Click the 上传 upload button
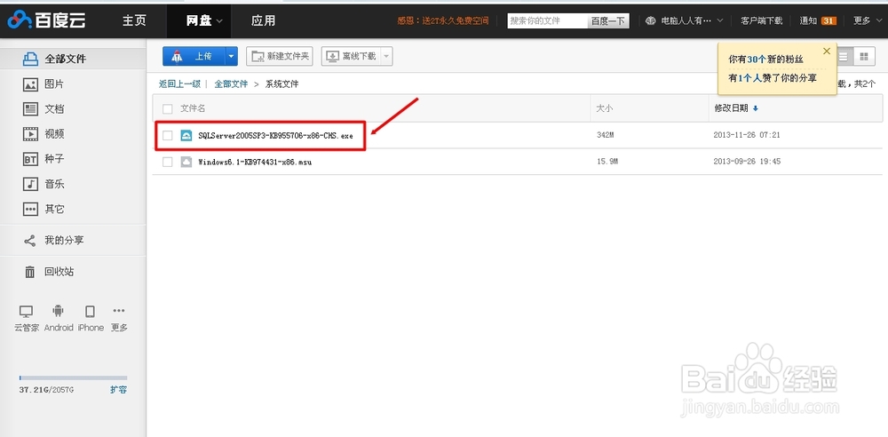The image size is (888, 437). coord(194,56)
